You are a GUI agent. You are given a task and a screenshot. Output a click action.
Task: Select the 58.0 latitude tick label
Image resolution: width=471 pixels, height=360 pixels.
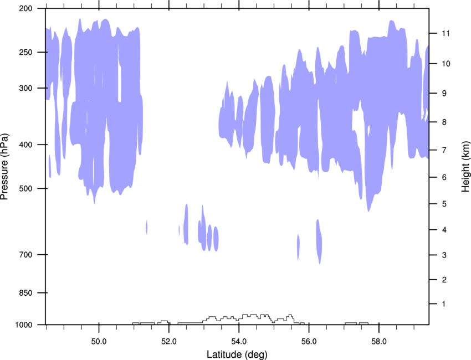point(378,341)
